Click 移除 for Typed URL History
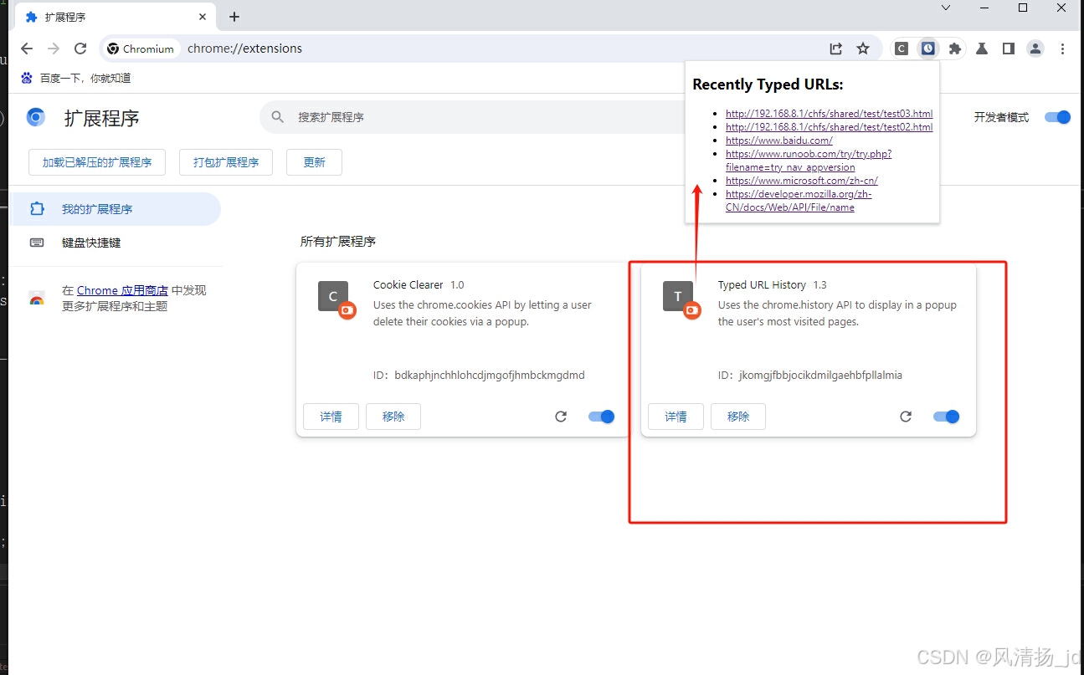Image resolution: width=1084 pixels, height=675 pixels. click(x=738, y=417)
